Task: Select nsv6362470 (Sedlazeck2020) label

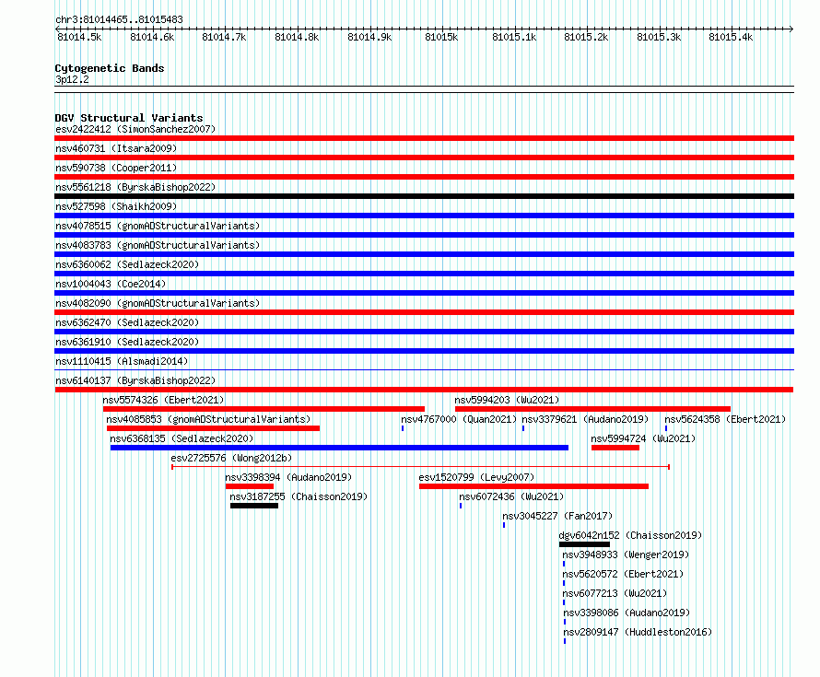Action: coord(127,322)
